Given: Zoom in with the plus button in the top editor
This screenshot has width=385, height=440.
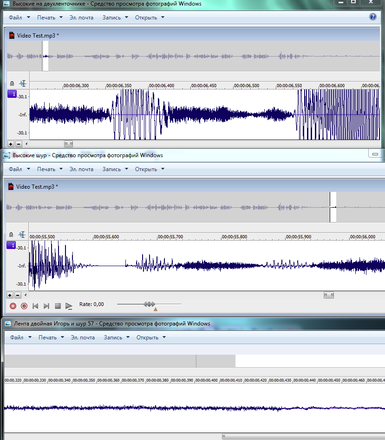Looking at the screenshot, I should click(11, 144).
